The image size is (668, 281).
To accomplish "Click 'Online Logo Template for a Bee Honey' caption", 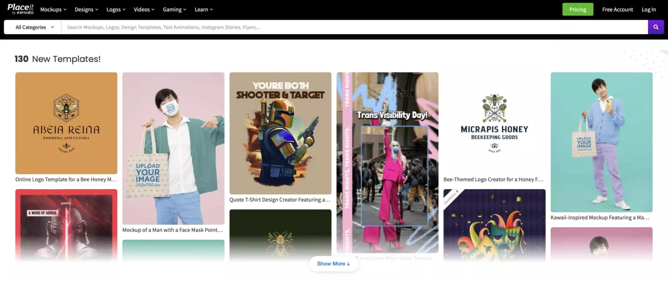I will coord(66,180).
